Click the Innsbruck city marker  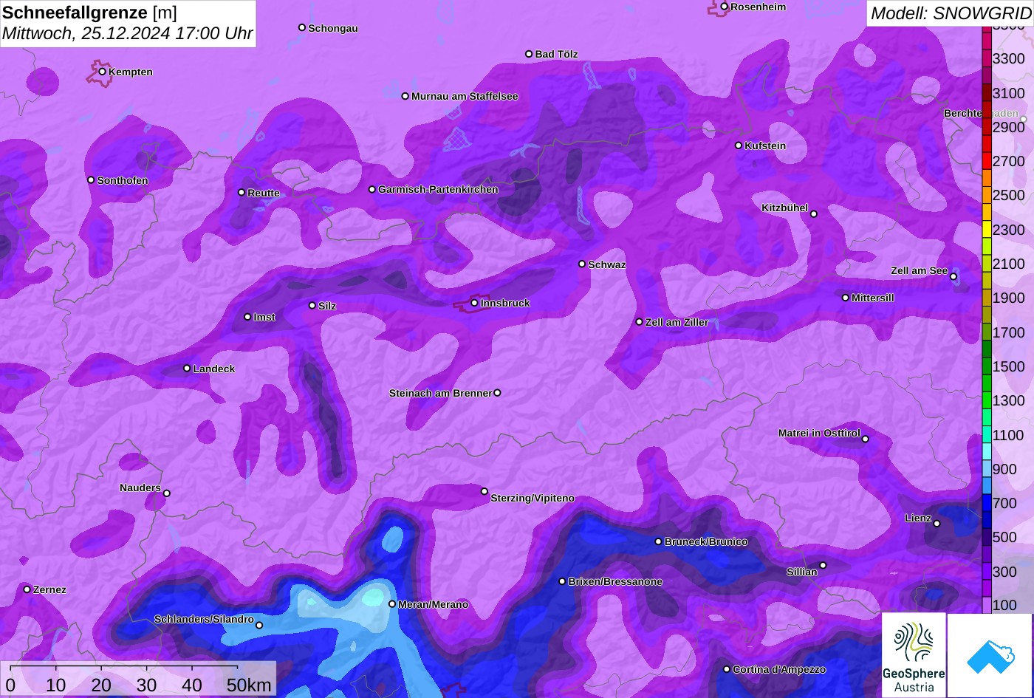tap(474, 303)
